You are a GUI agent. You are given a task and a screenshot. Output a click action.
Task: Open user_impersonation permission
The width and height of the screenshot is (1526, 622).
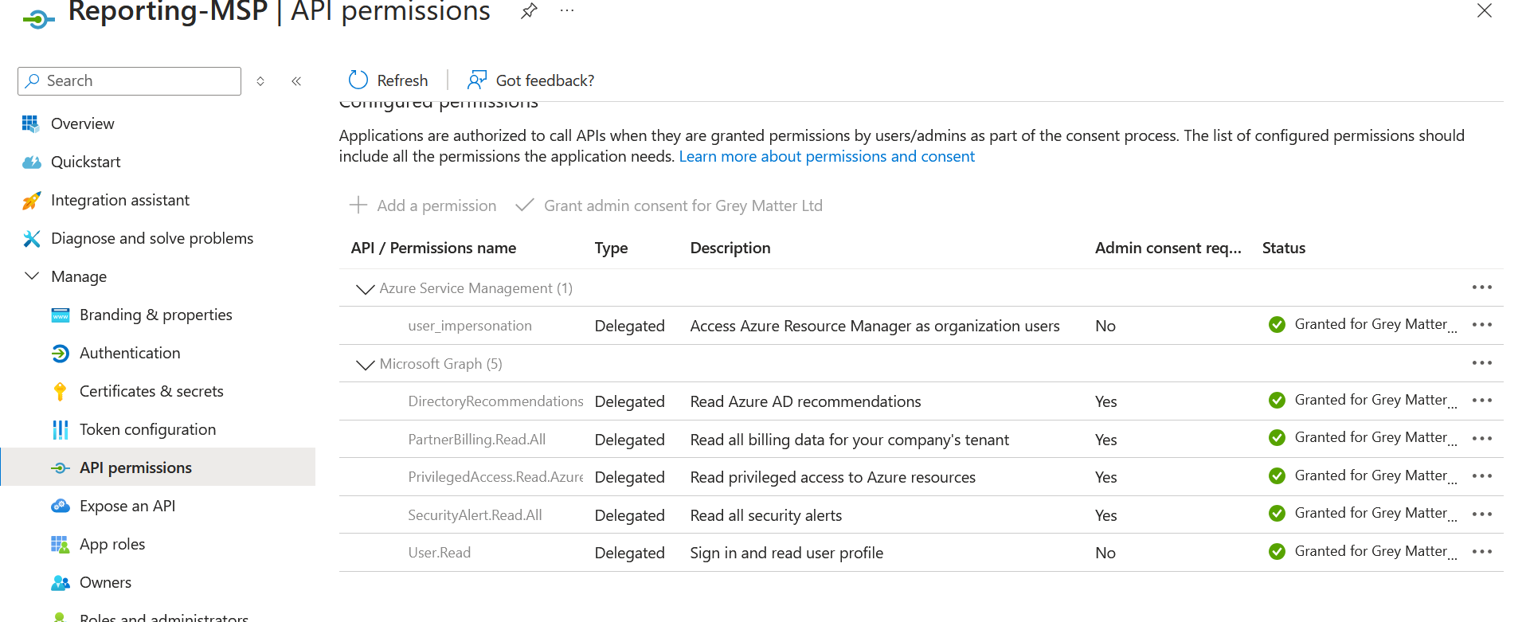[x=470, y=326]
